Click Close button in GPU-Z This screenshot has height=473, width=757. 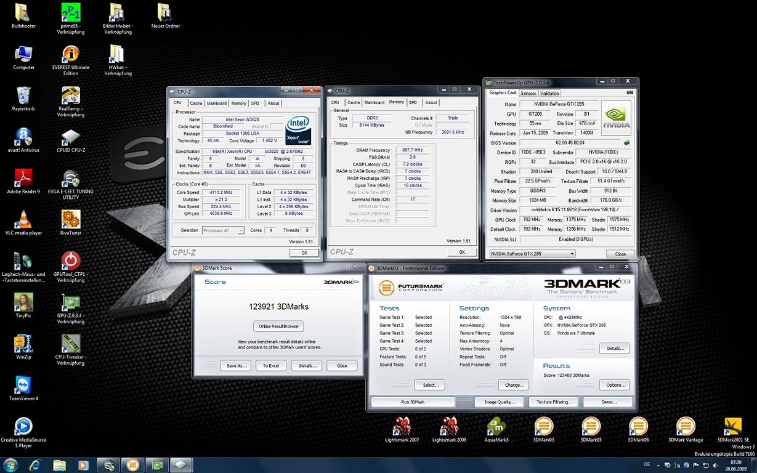point(620,254)
